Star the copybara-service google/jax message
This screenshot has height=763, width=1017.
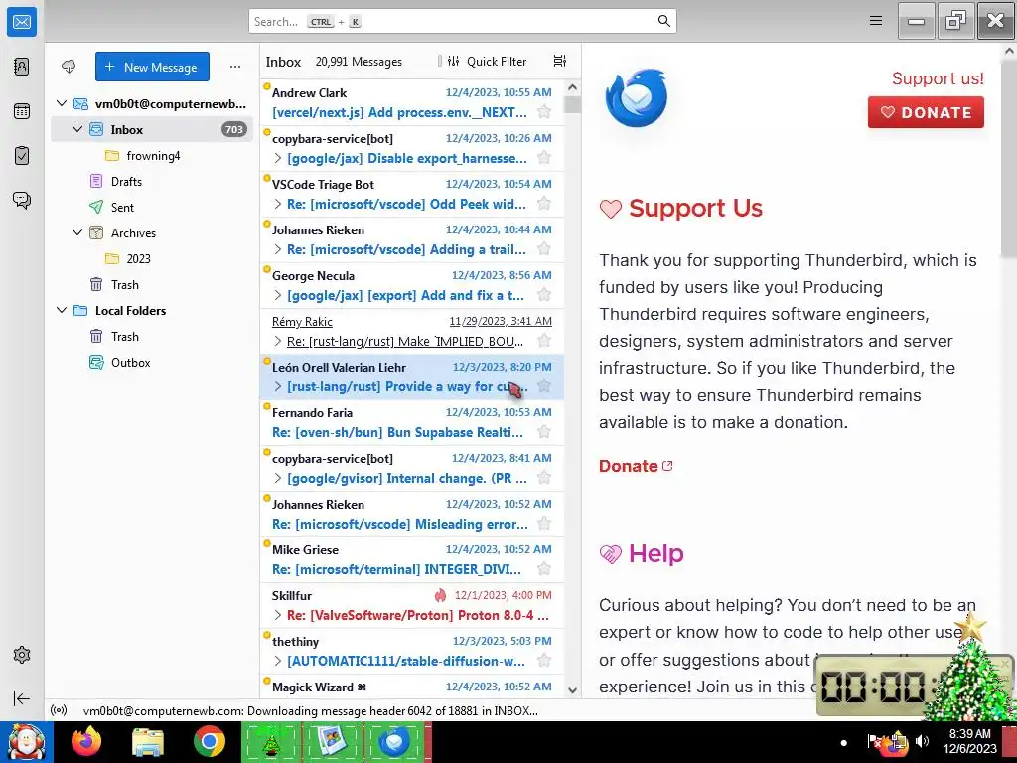point(544,158)
